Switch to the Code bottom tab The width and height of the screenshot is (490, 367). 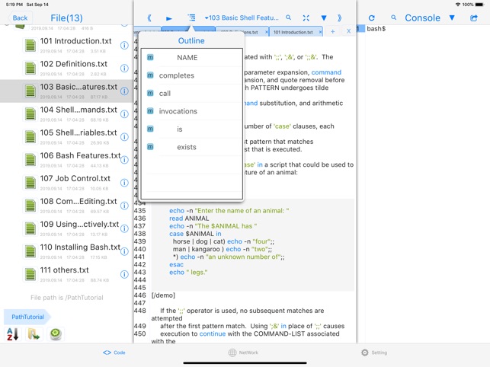[114, 353]
